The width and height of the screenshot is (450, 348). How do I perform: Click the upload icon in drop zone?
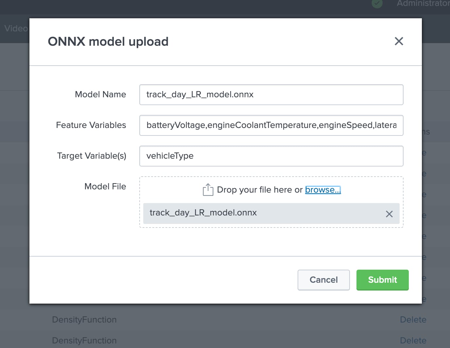[208, 190]
